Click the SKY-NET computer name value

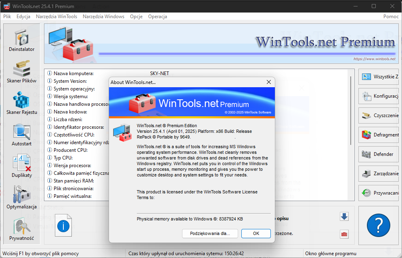159,73
